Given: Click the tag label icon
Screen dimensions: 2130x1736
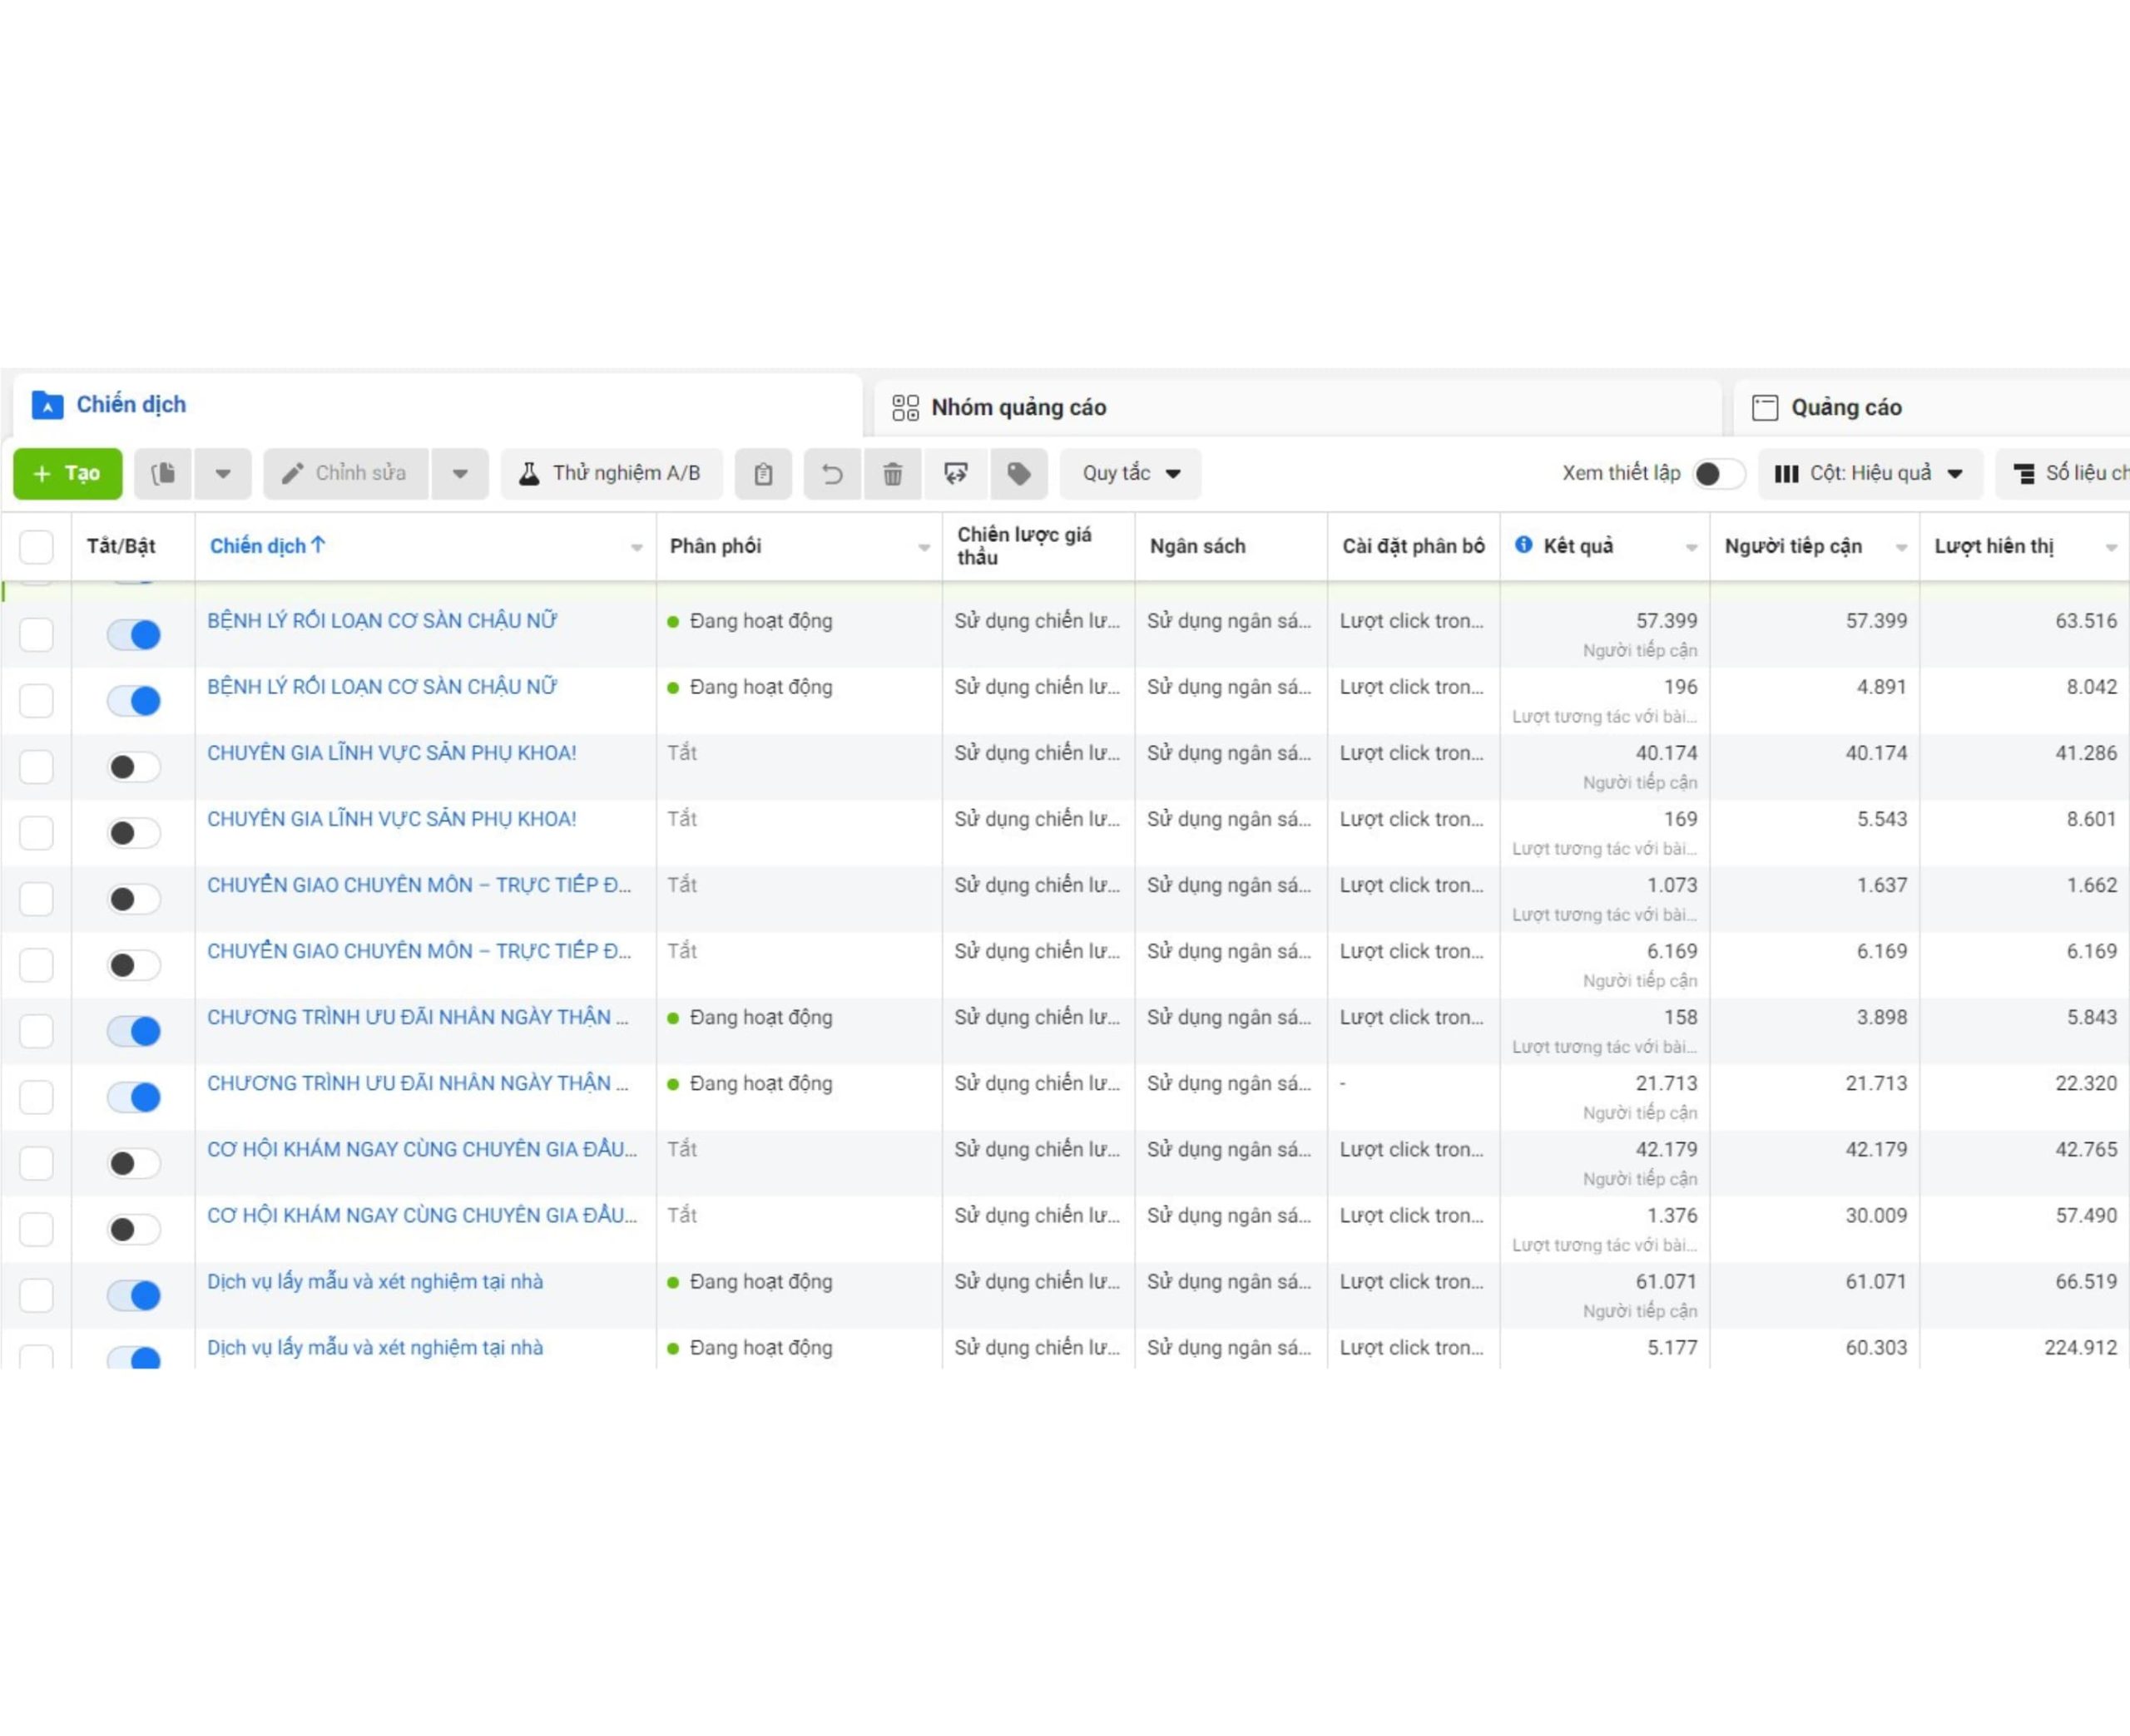Looking at the screenshot, I should click(1018, 473).
